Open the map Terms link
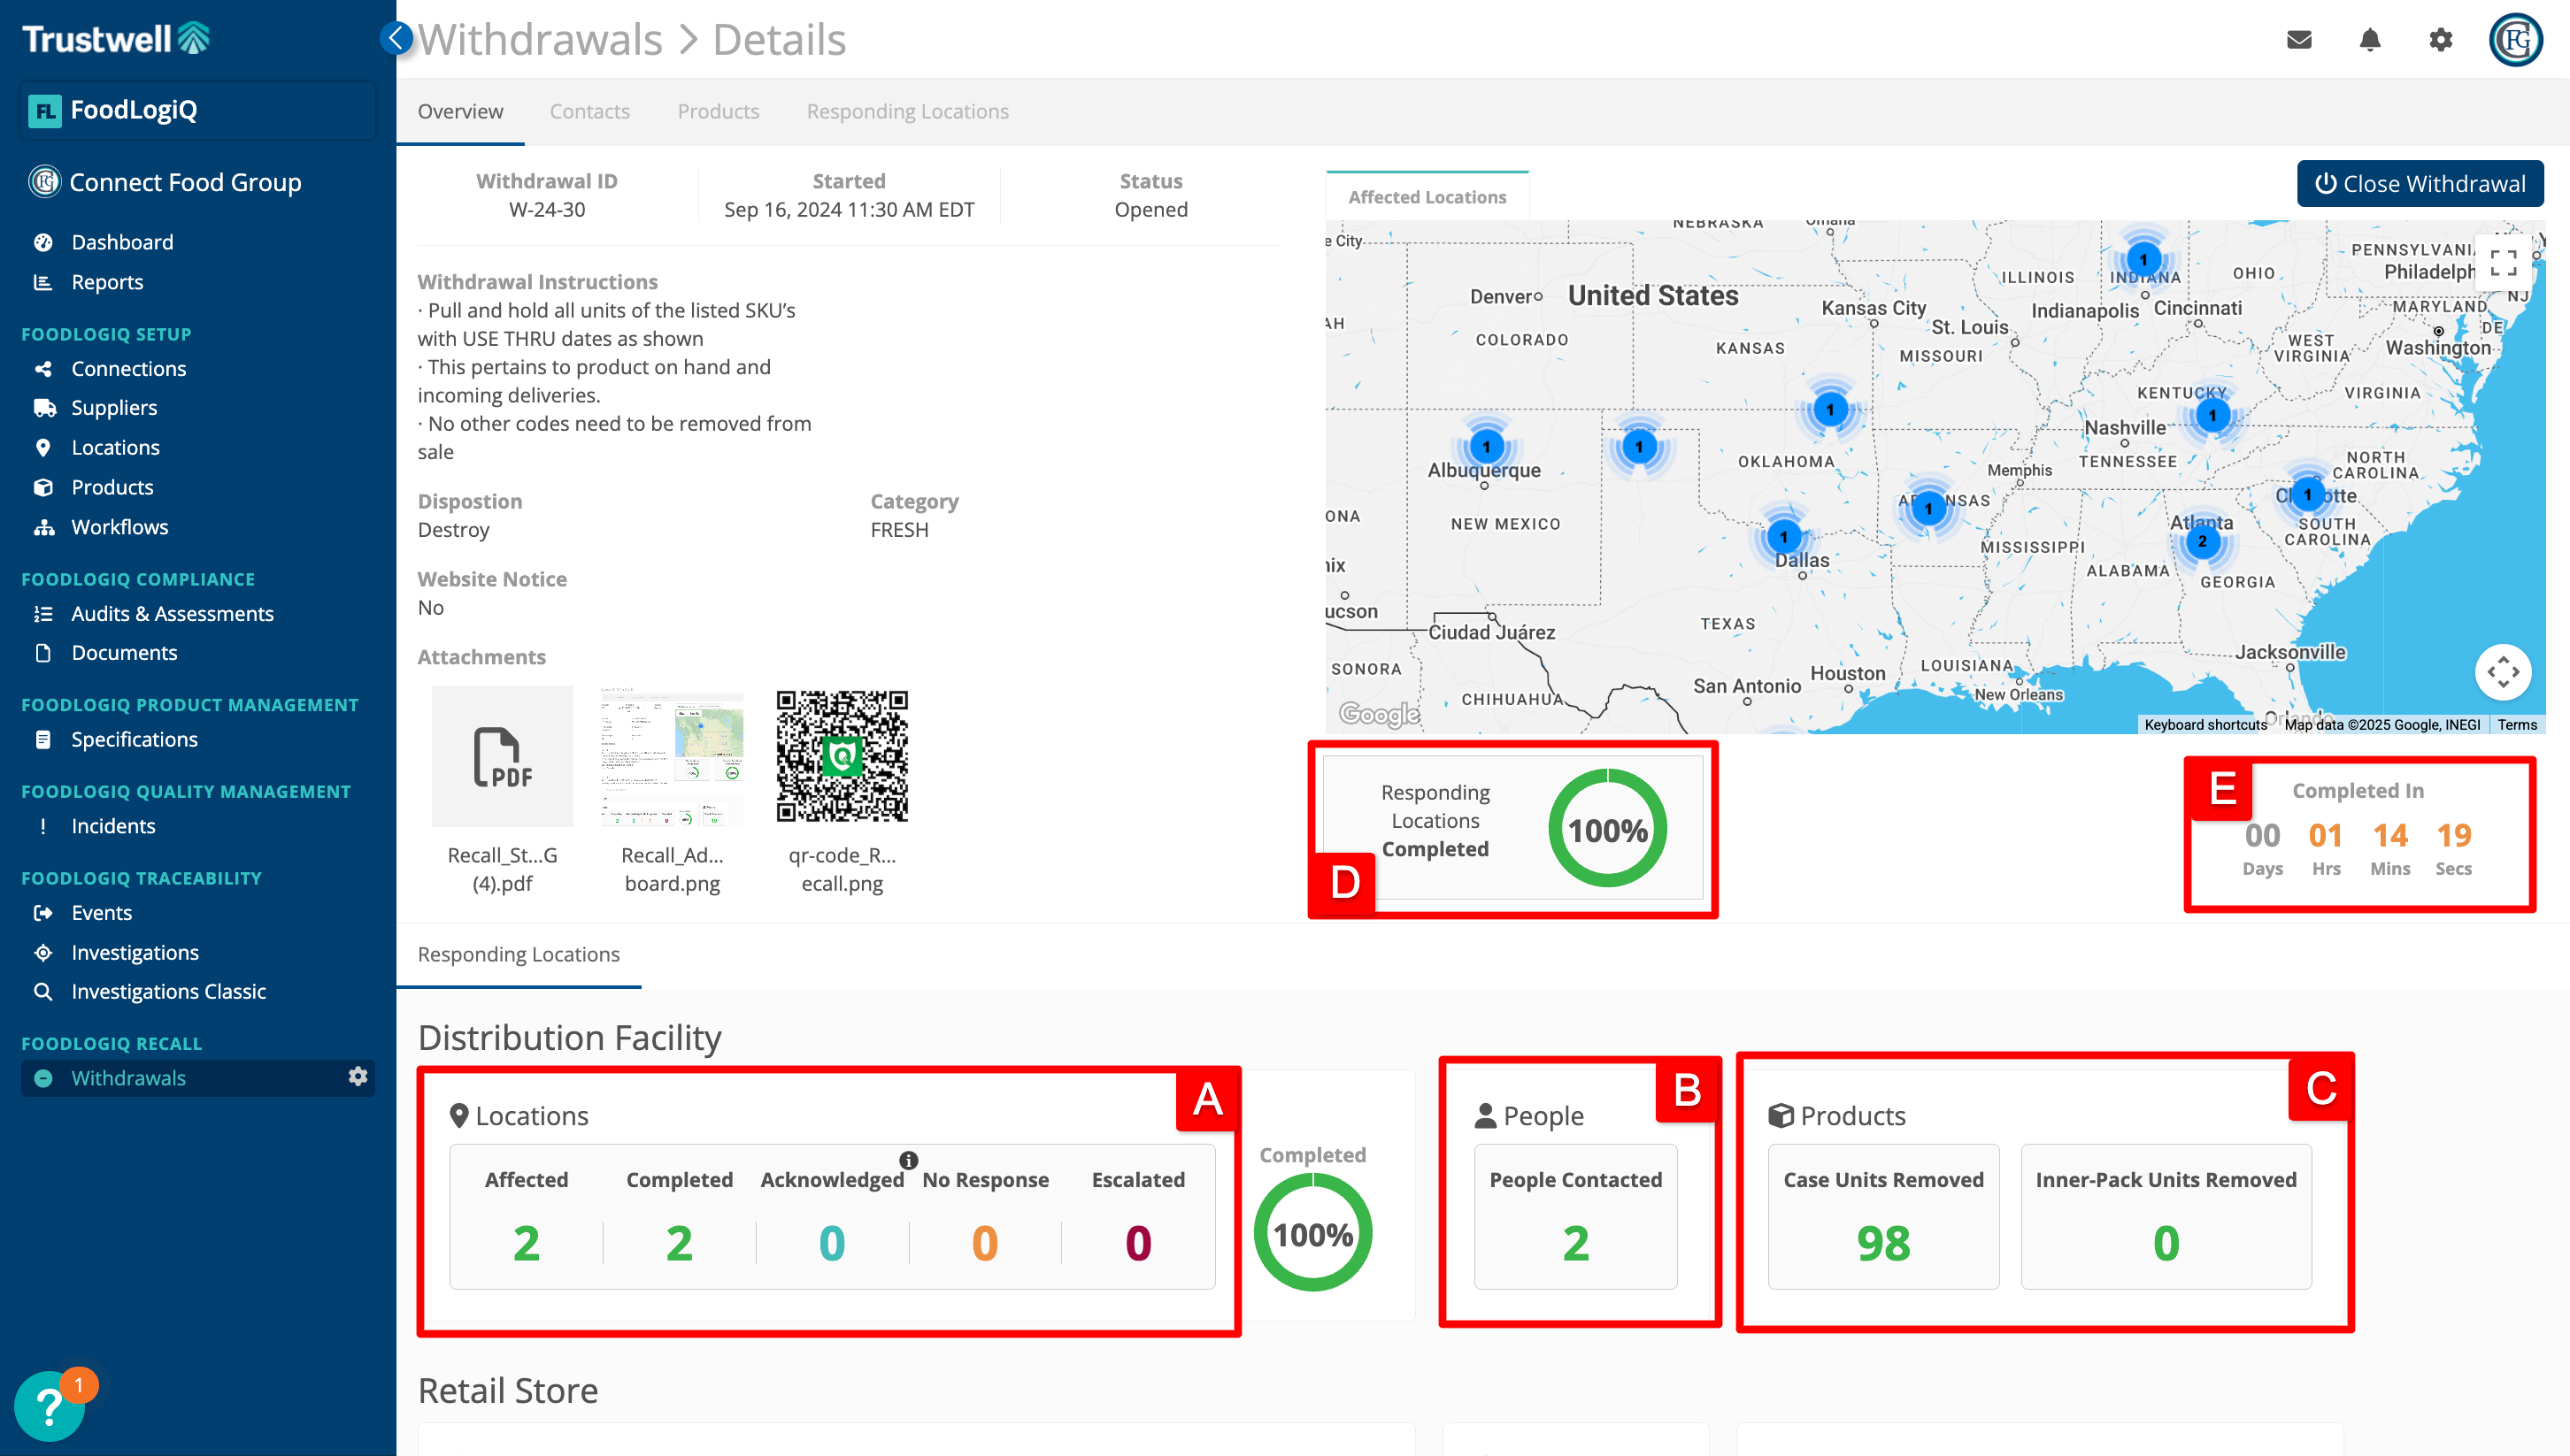The height and width of the screenshot is (1456, 2570). click(2517, 724)
